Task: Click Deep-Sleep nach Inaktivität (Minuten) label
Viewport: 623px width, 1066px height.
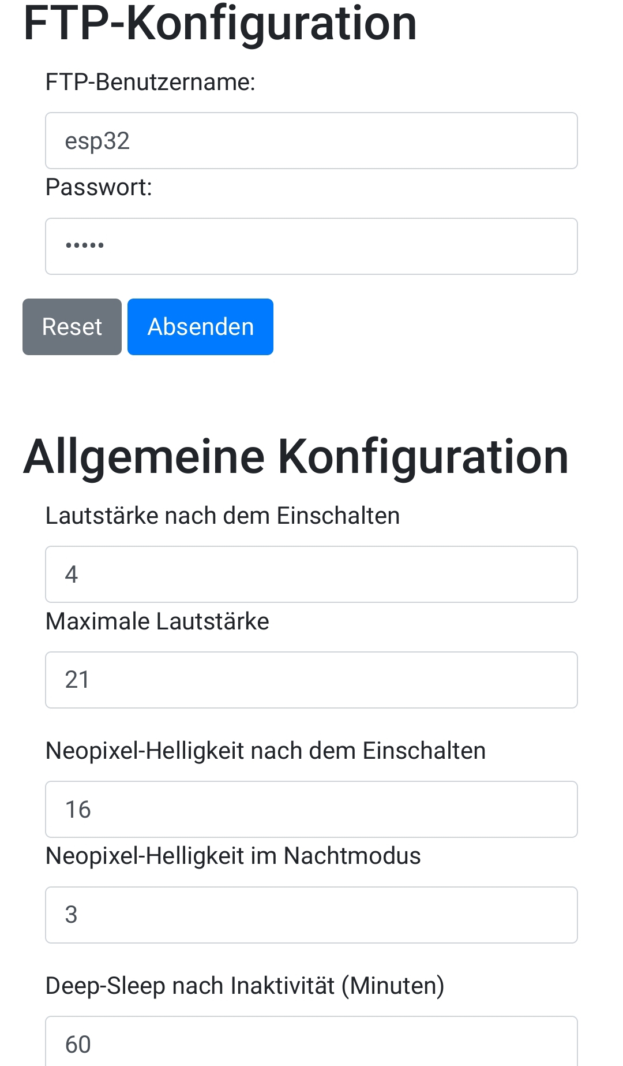Action: 245,986
